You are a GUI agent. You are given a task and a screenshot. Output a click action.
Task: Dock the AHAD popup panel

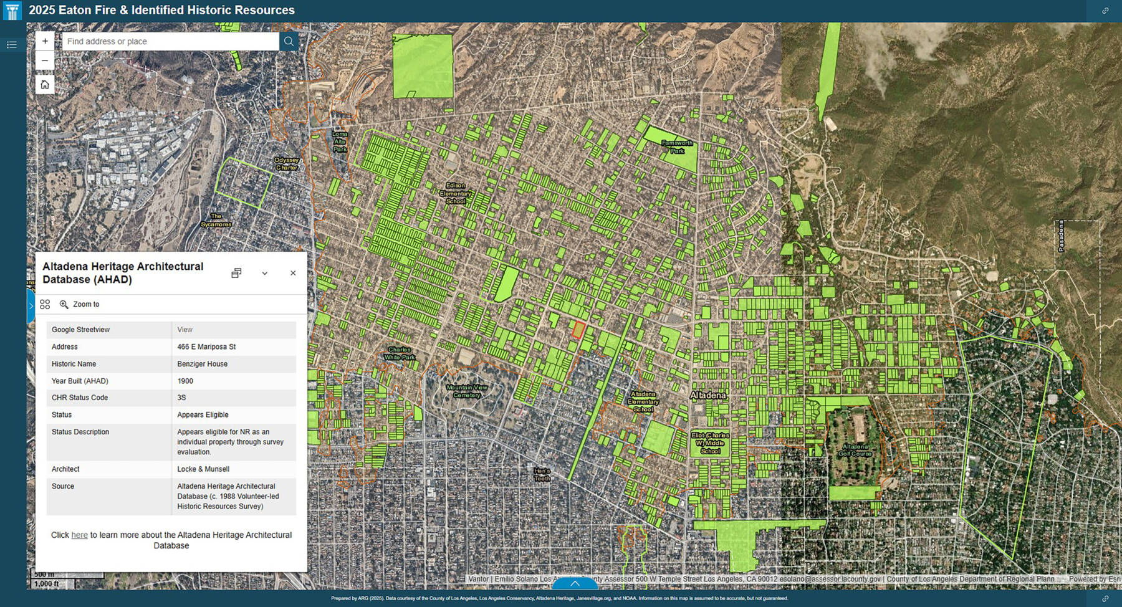click(236, 273)
